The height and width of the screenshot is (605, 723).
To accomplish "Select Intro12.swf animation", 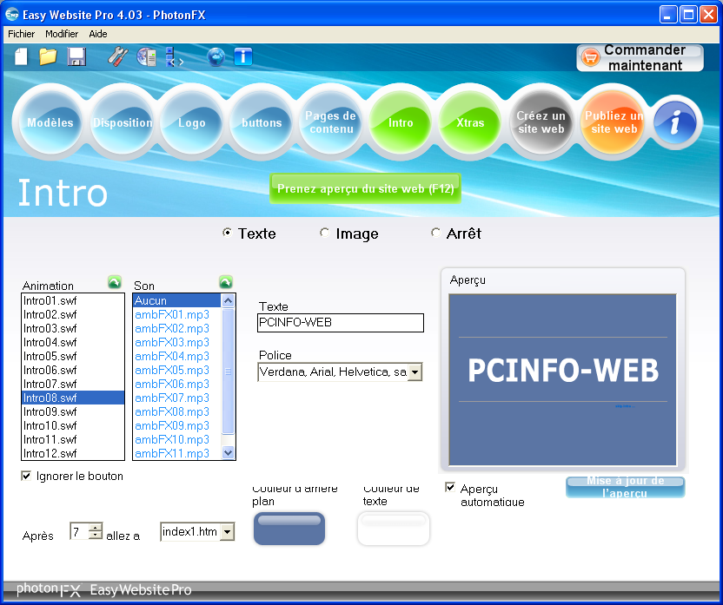I will 73,453.
